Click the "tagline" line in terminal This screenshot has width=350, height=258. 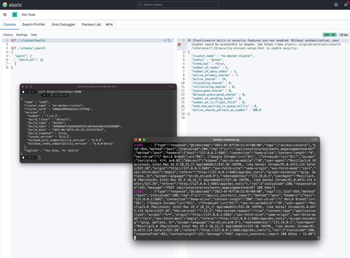tap(51, 150)
